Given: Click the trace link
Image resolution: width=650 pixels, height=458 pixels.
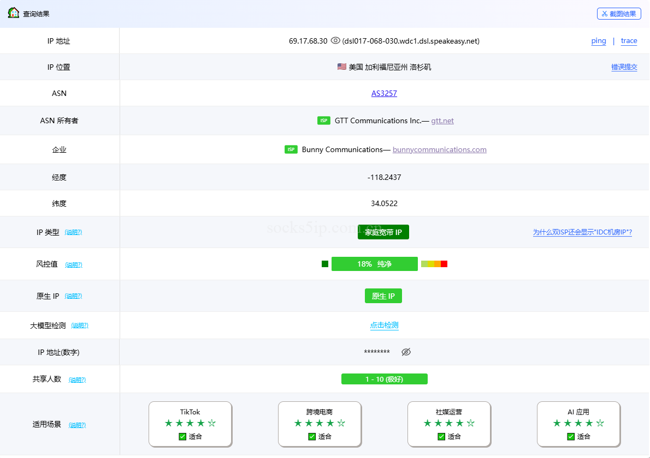Looking at the screenshot, I should [x=629, y=40].
